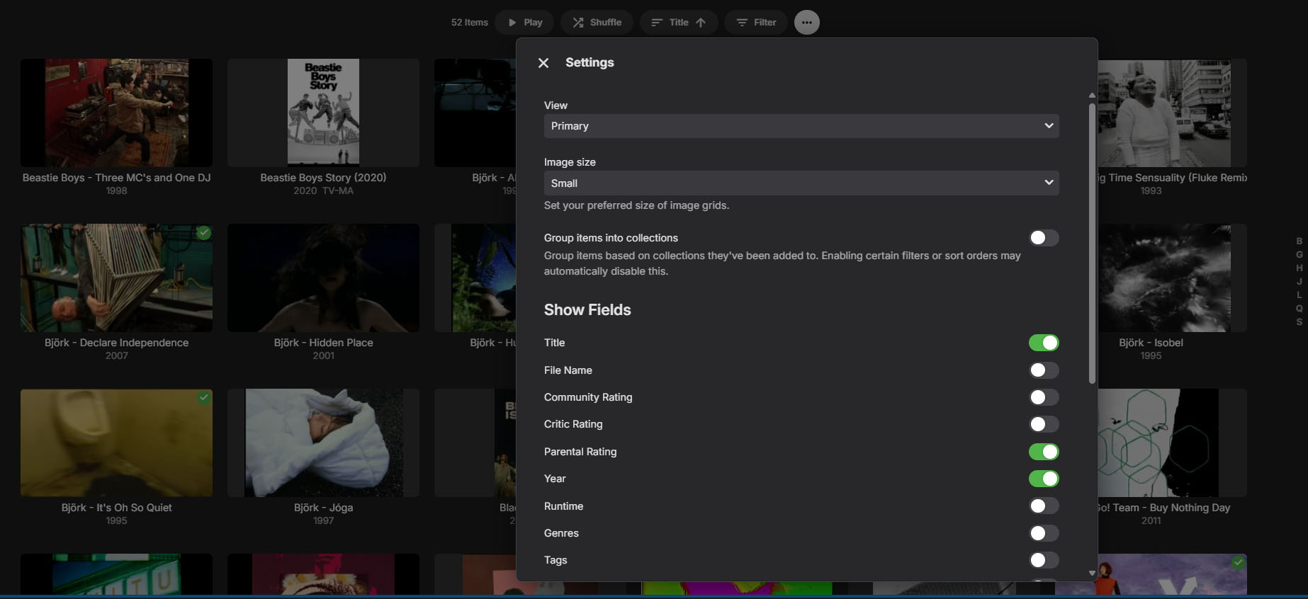Expand the Image size dropdown
The width and height of the screenshot is (1308, 599).
(x=801, y=183)
